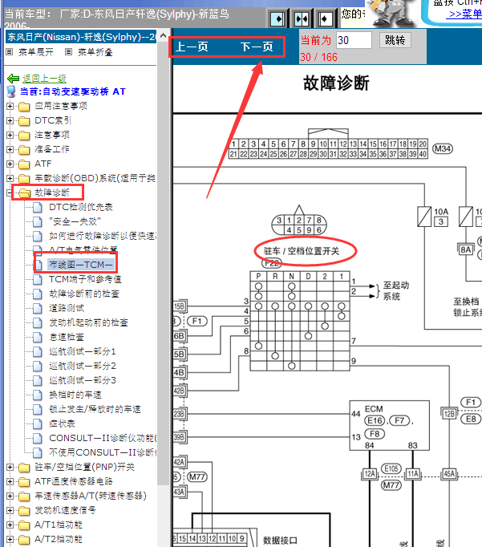
Task: Open the 怠速检查 page
Action: pos(67,338)
